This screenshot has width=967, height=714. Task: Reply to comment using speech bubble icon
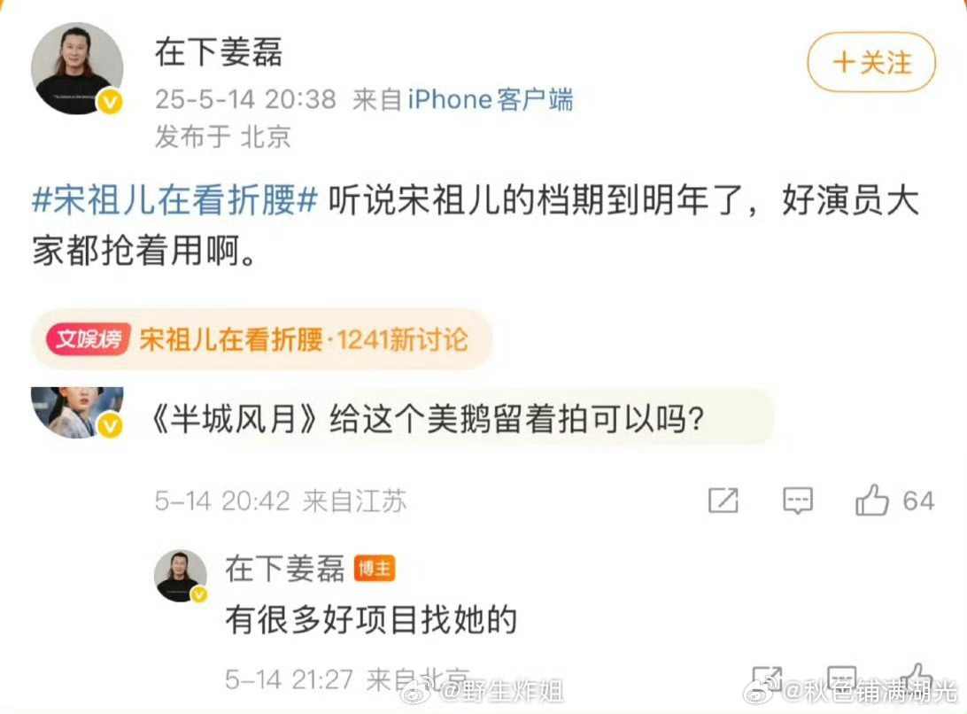click(x=797, y=501)
